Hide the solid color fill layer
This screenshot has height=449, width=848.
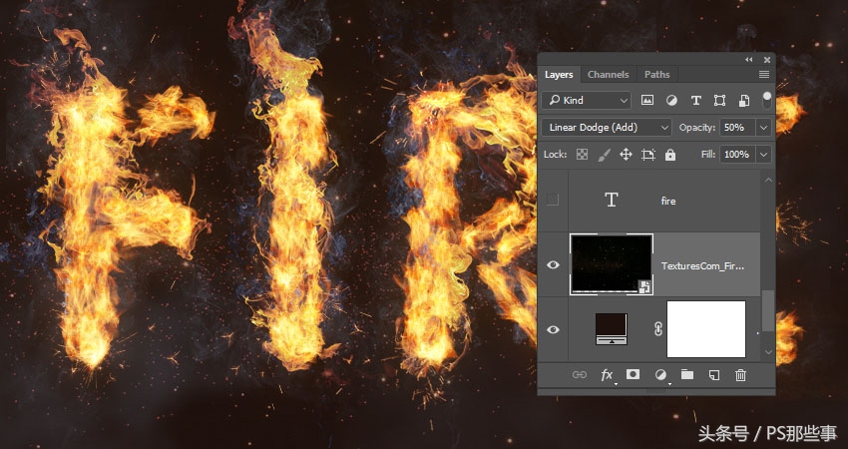553,329
